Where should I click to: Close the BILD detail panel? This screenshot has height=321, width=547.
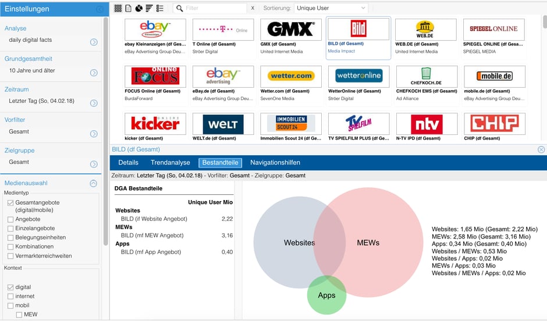point(541,149)
